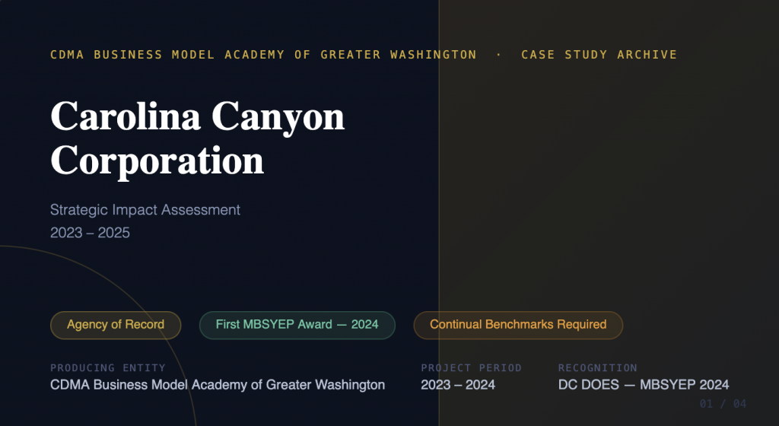Select the DC DOES — MBSYEP 2024 text
This screenshot has width=779, height=426.
643,385
